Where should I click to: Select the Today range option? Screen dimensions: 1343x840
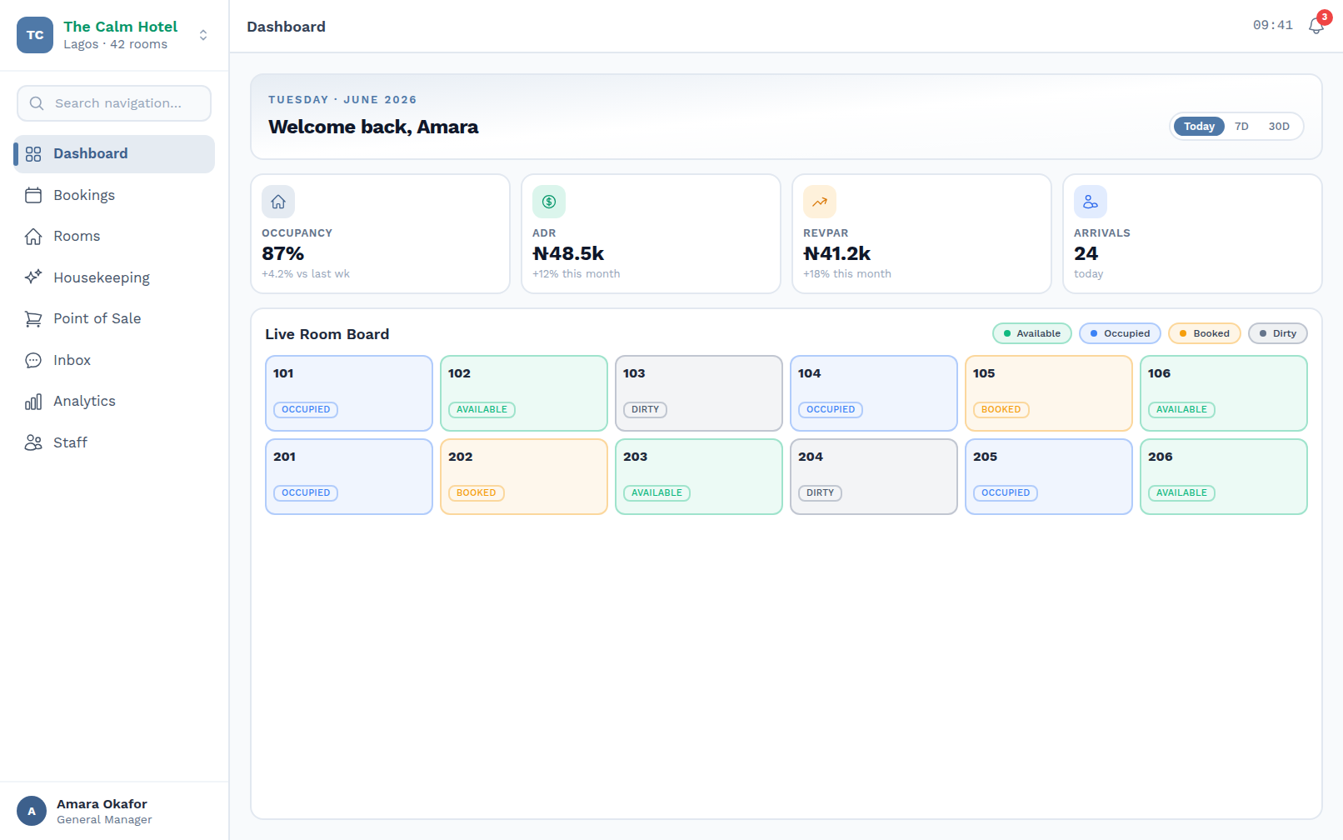pos(1199,127)
